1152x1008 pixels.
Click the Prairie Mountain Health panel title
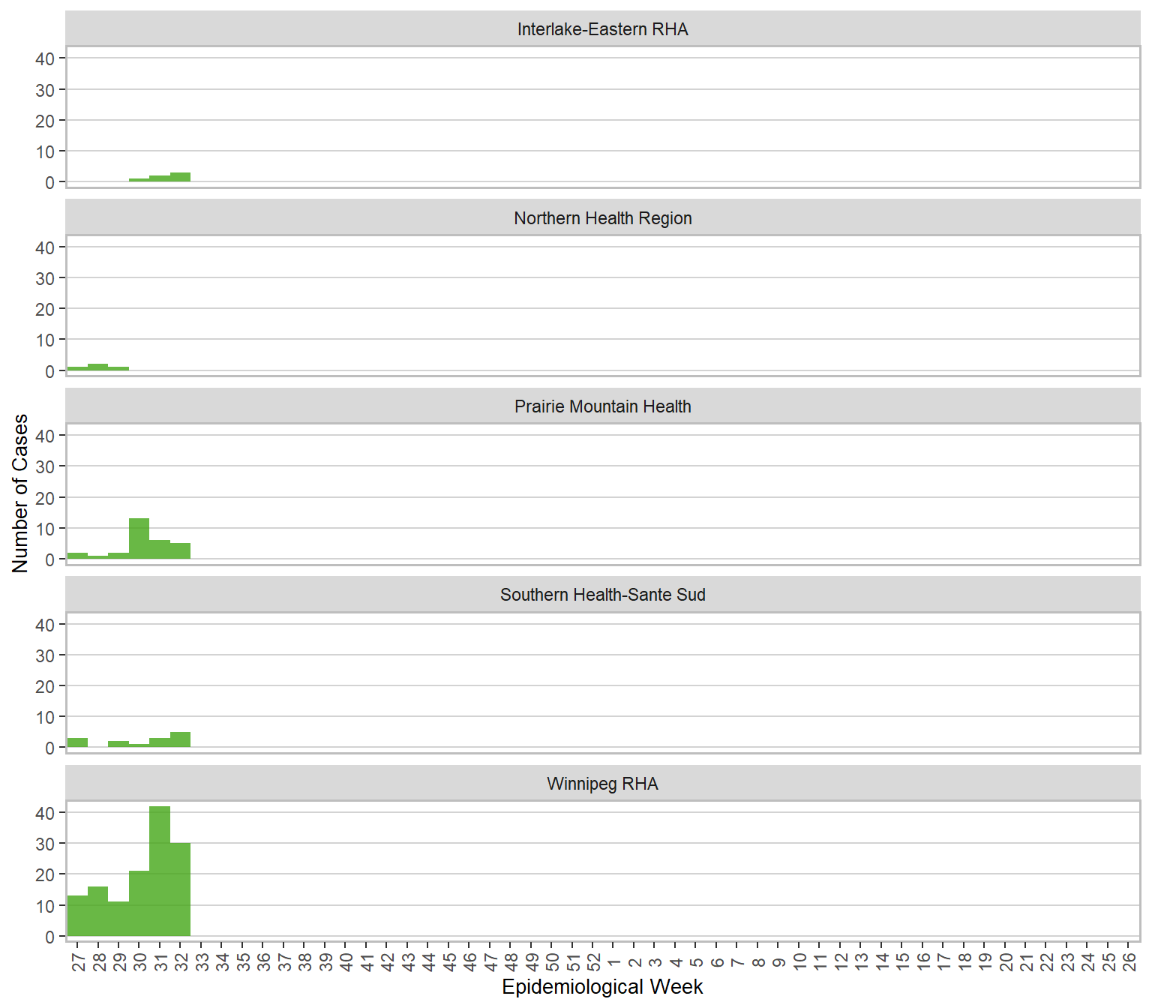(x=602, y=406)
